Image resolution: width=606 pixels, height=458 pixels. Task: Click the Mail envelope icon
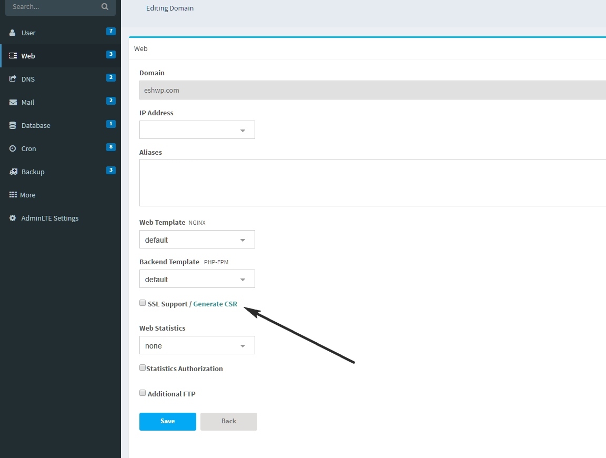coord(13,102)
